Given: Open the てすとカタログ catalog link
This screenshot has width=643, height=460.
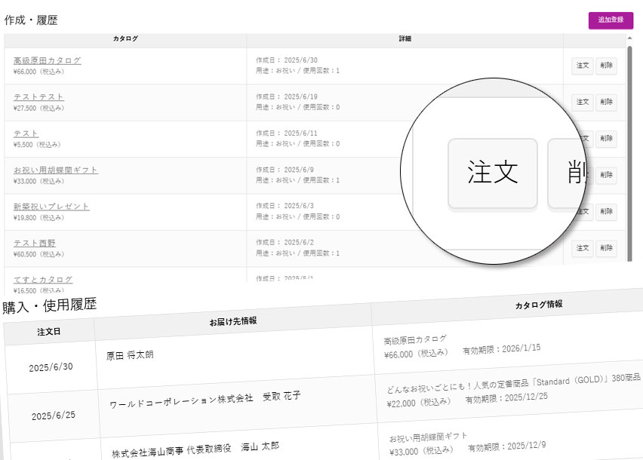Looking at the screenshot, I should [x=42, y=279].
